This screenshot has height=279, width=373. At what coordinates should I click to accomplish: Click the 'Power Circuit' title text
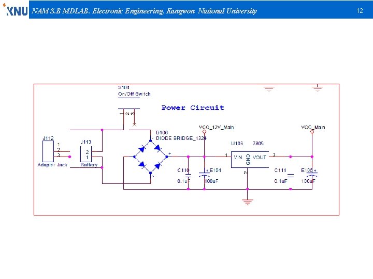[x=193, y=107]
